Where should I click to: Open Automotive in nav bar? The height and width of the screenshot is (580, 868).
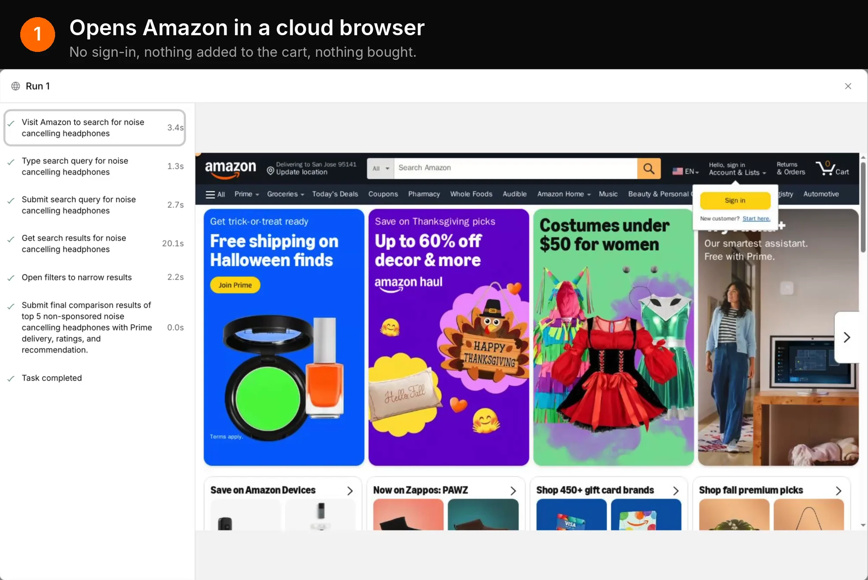click(x=821, y=194)
